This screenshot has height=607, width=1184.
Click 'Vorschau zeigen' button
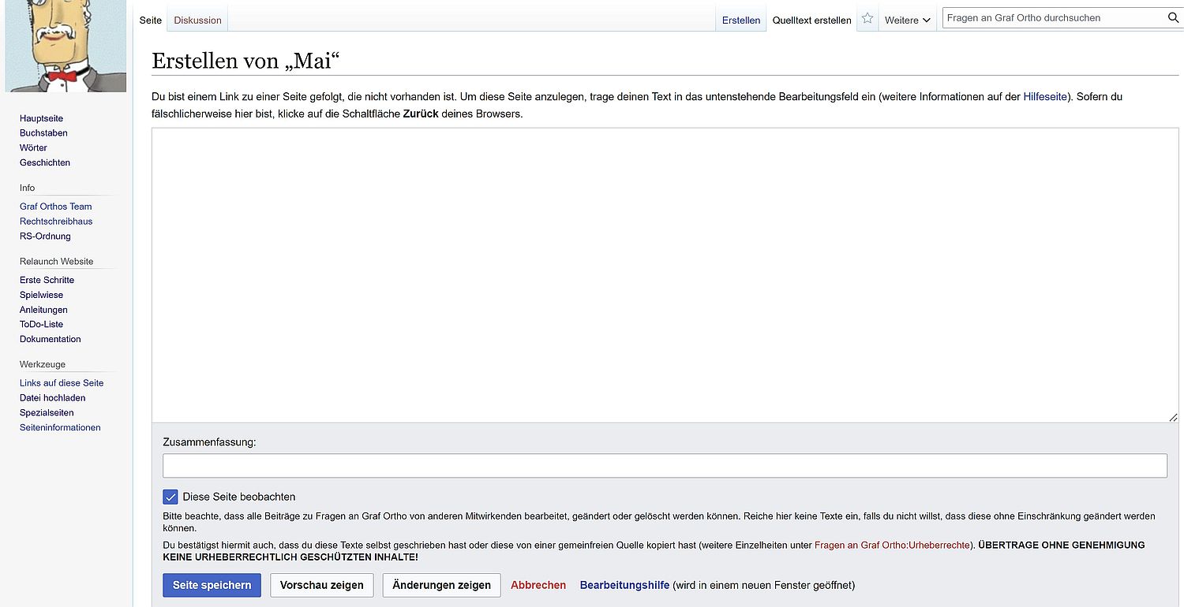point(321,585)
